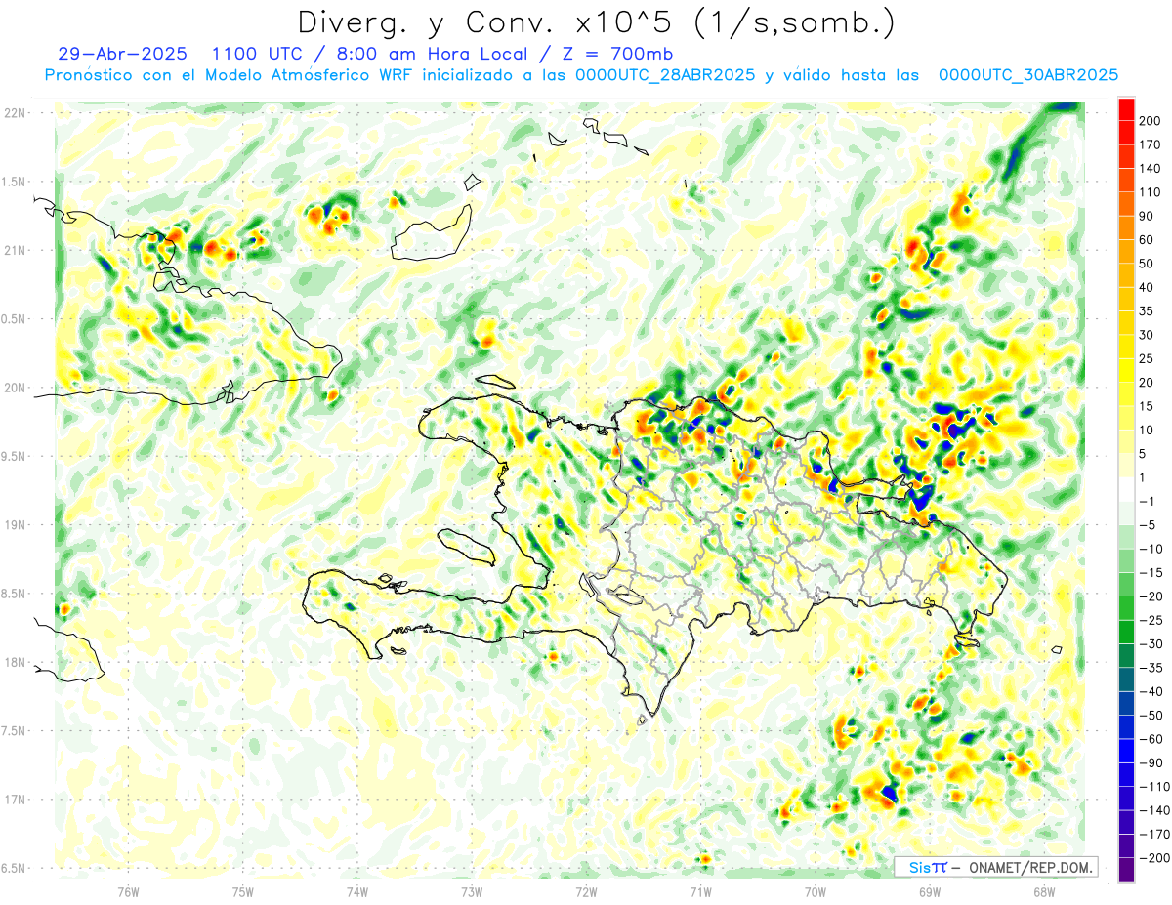Click the 76W longitude label
1172x905 pixels.
[x=128, y=892]
